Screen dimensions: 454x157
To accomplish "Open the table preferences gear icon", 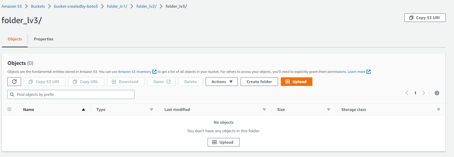I will tap(437, 93).
